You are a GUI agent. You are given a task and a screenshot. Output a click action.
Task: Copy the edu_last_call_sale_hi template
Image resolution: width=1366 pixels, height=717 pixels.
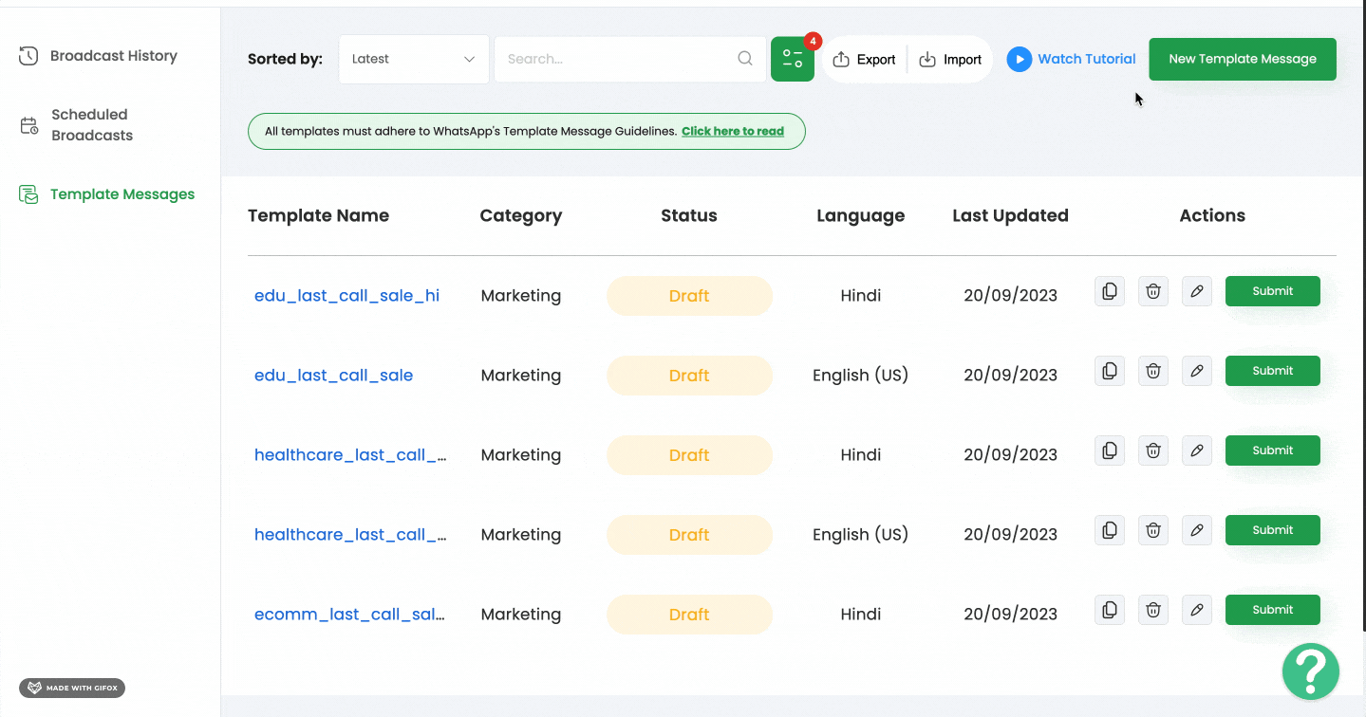1110,291
